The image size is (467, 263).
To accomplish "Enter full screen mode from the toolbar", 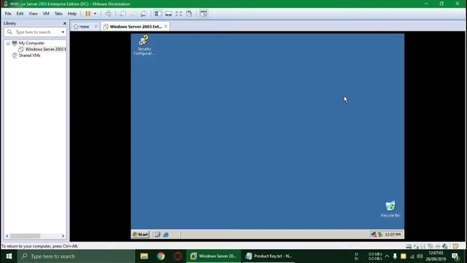I will 179,14.
